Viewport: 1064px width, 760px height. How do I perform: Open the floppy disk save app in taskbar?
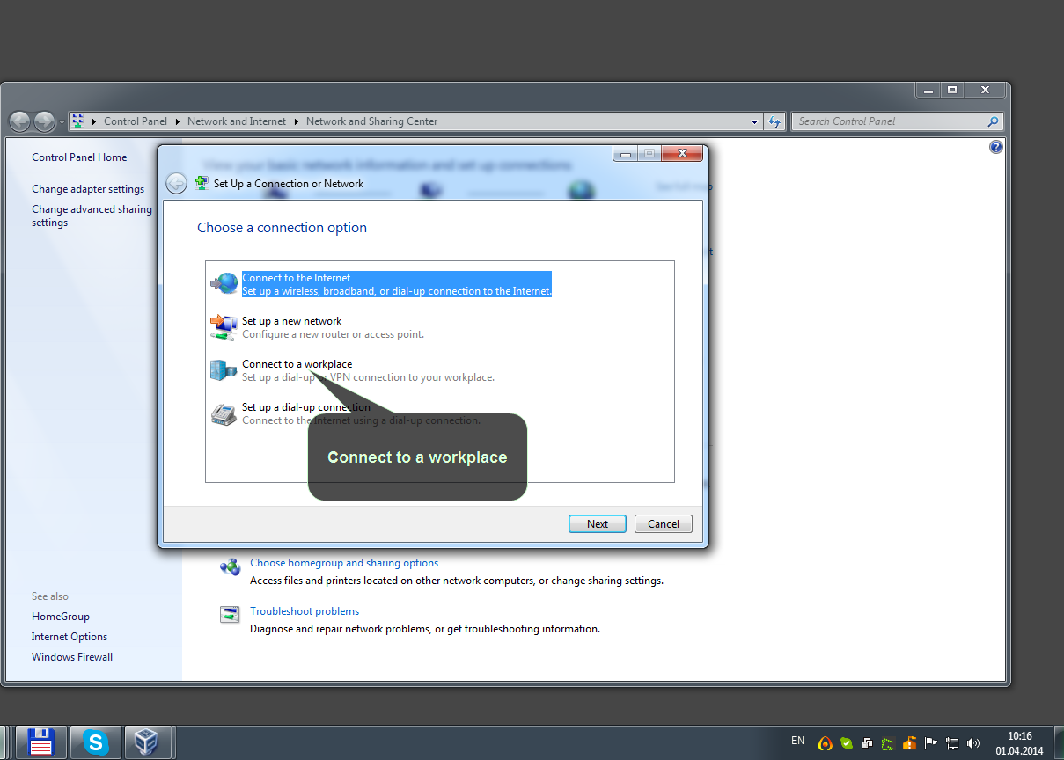tap(41, 743)
